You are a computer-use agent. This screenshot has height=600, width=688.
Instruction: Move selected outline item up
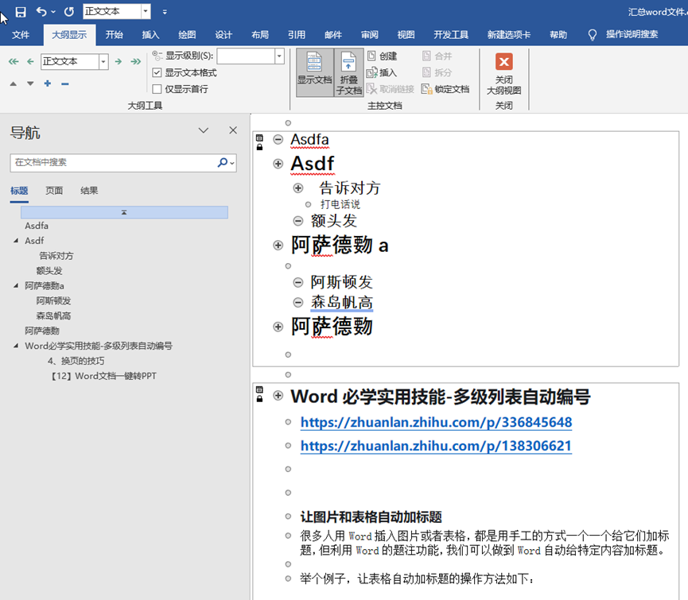click(14, 83)
